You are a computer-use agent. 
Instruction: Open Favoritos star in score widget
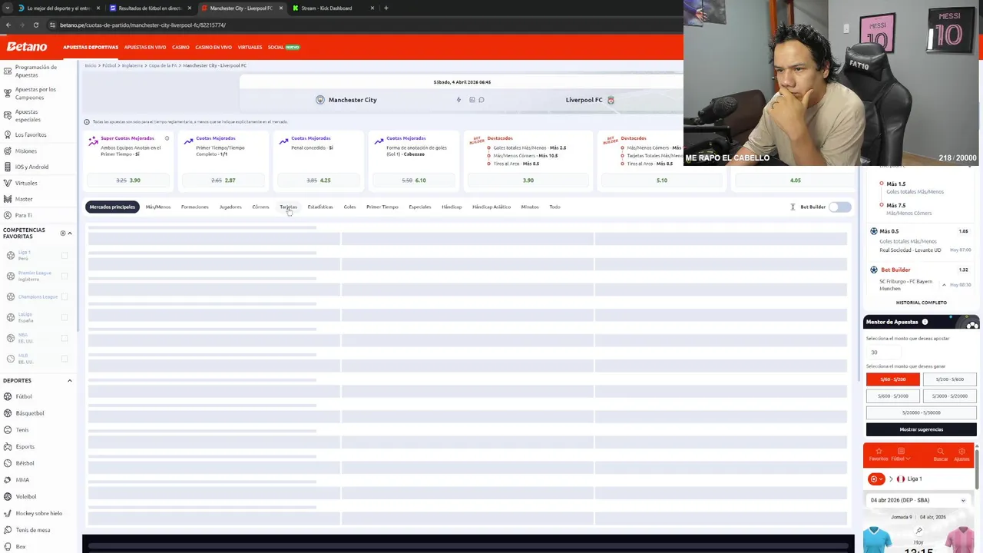coord(879,454)
